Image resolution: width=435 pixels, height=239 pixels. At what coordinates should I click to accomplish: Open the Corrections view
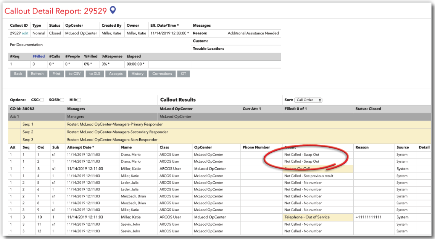point(162,74)
